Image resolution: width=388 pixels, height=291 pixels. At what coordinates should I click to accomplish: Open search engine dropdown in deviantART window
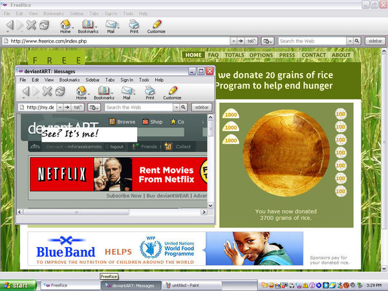(x=176, y=107)
